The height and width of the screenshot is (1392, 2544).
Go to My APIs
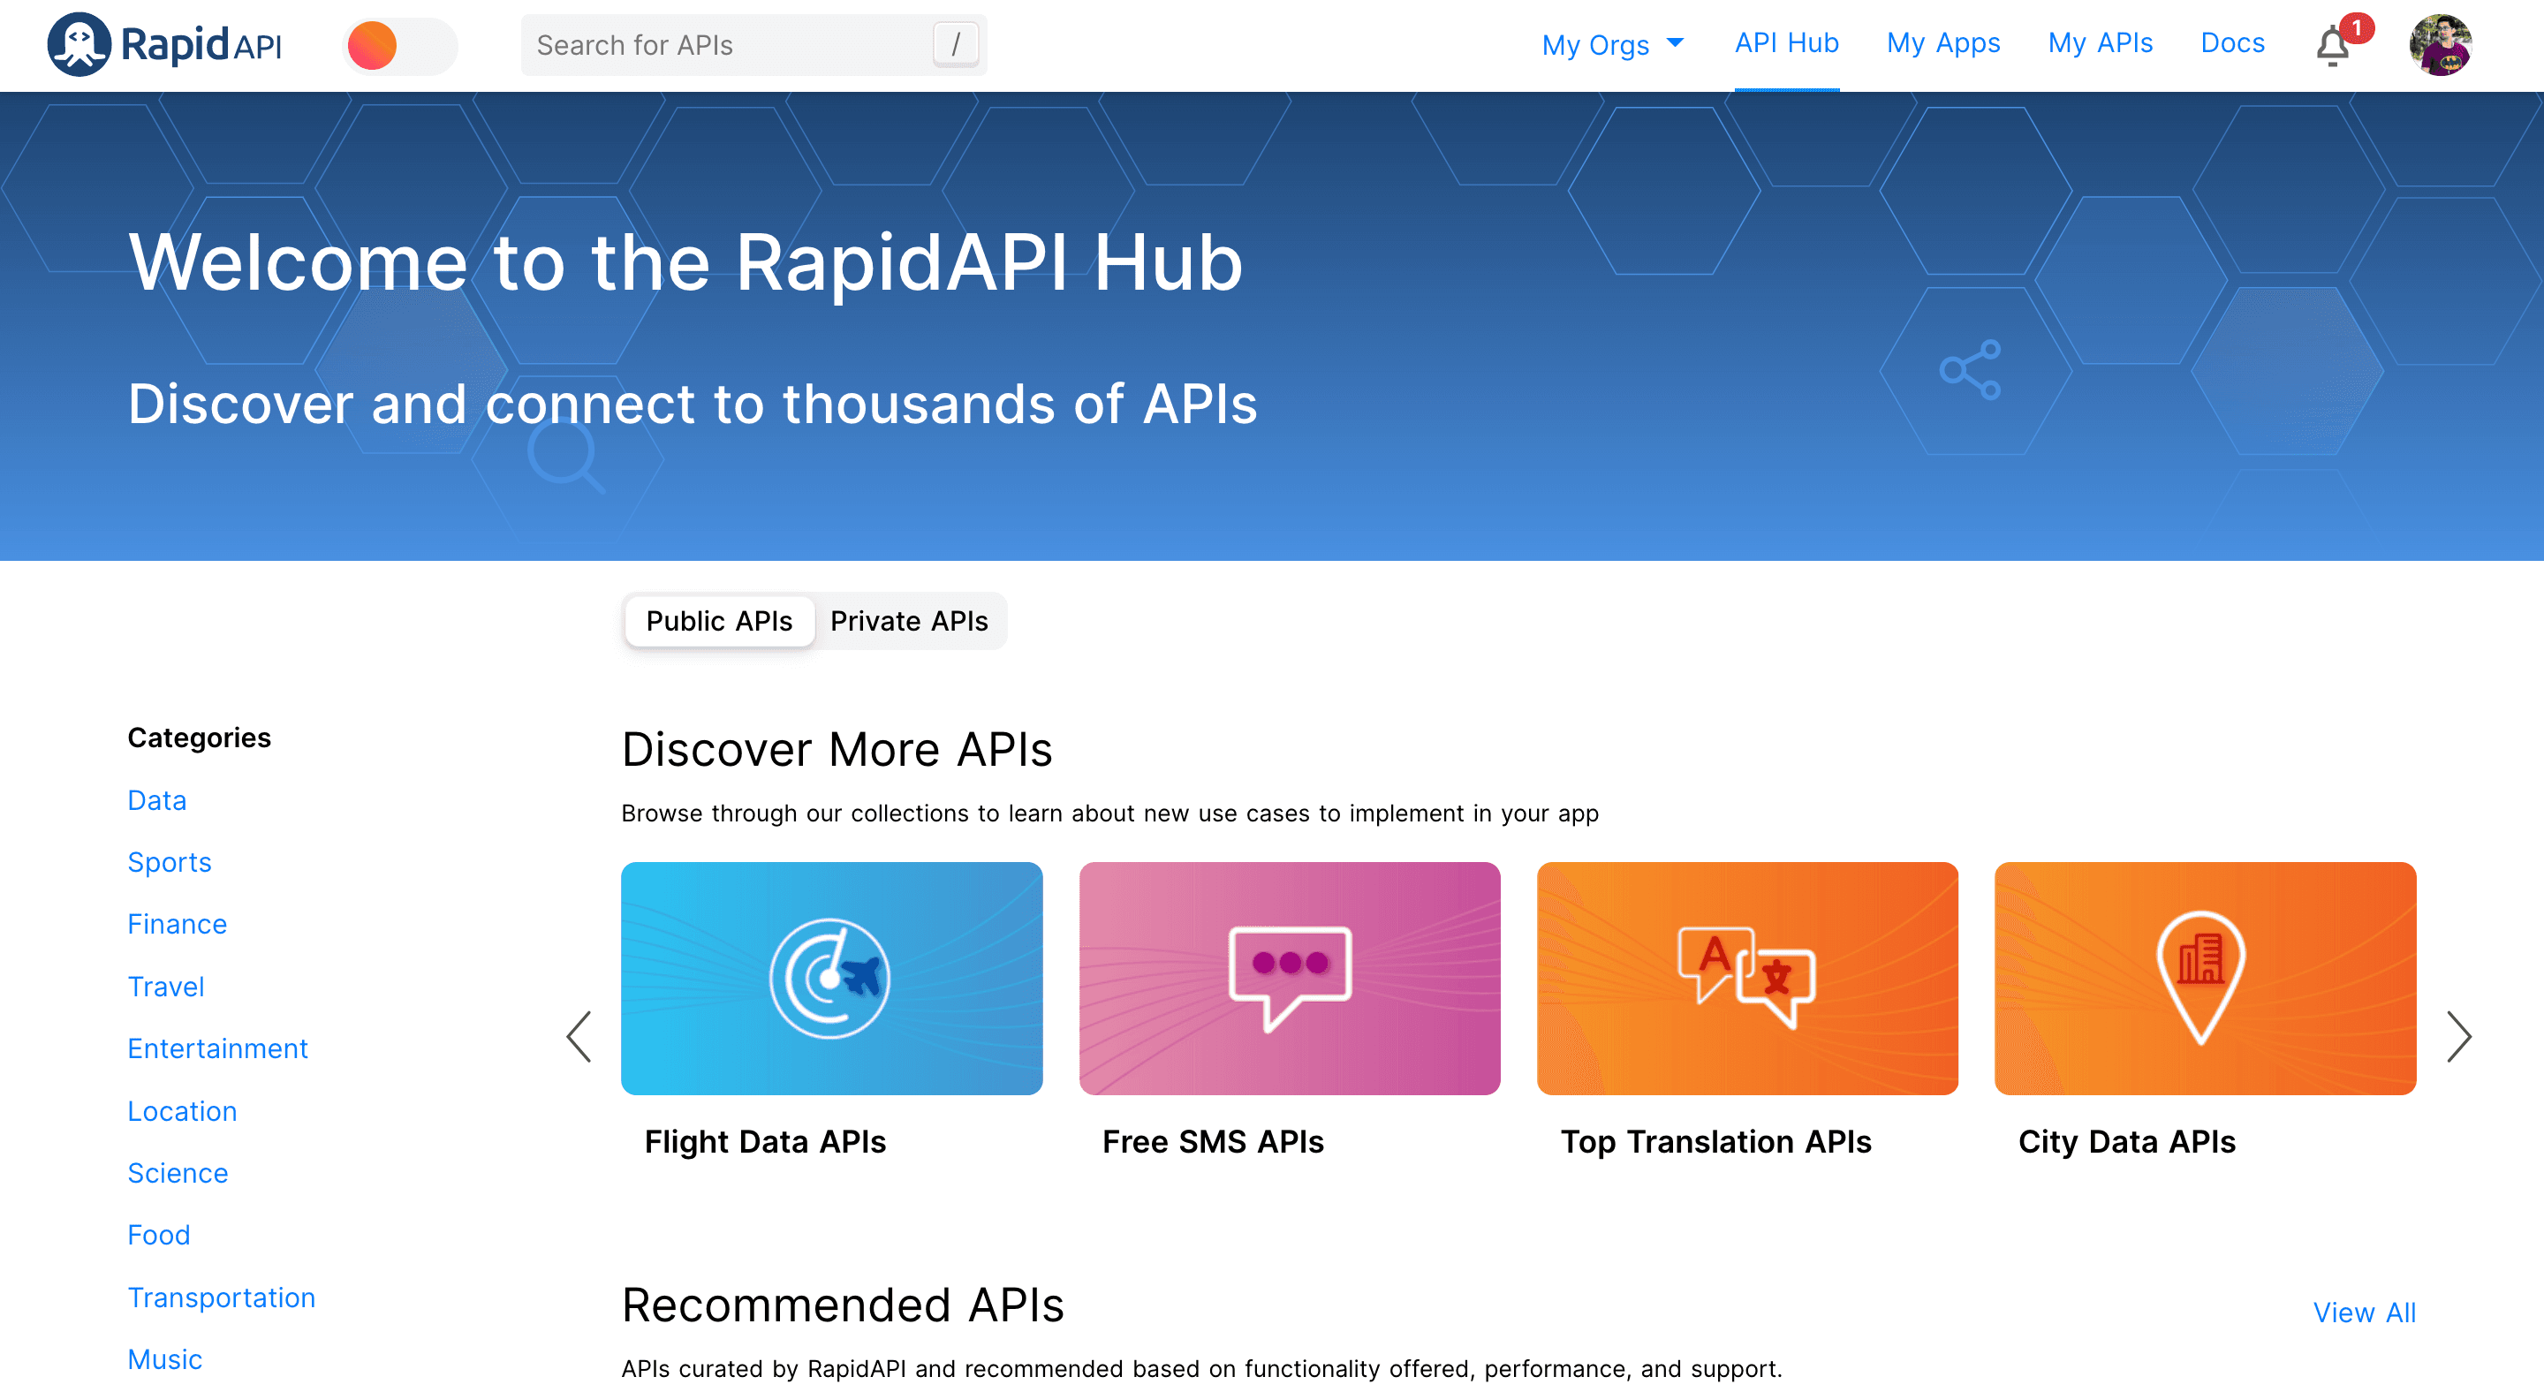pyautogui.click(x=2100, y=43)
